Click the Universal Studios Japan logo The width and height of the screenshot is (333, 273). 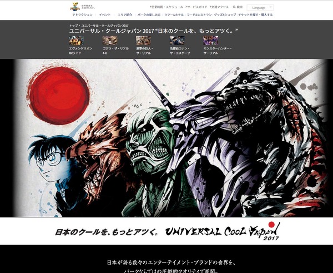point(75,7)
